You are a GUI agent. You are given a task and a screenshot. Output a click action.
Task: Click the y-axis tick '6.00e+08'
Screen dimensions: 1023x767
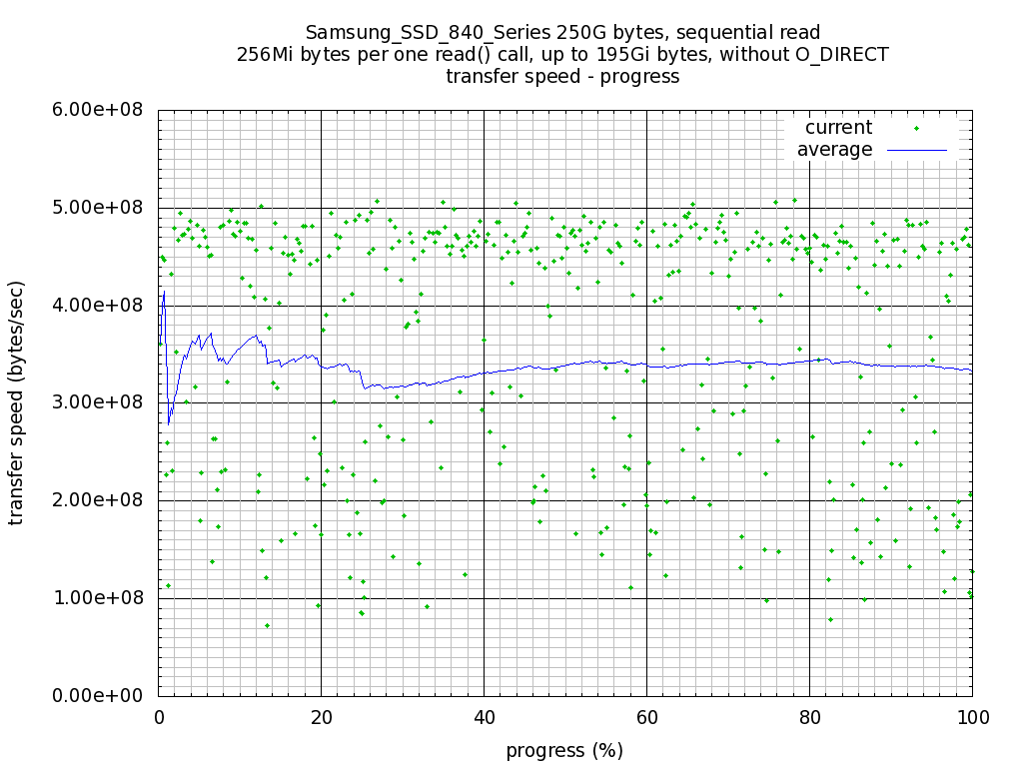[x=97, y=110]
